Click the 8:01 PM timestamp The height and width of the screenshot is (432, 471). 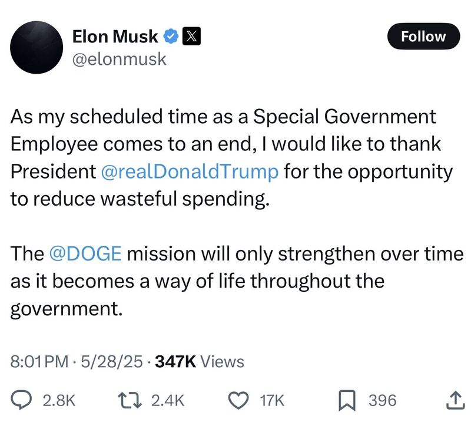coord(39,361)
